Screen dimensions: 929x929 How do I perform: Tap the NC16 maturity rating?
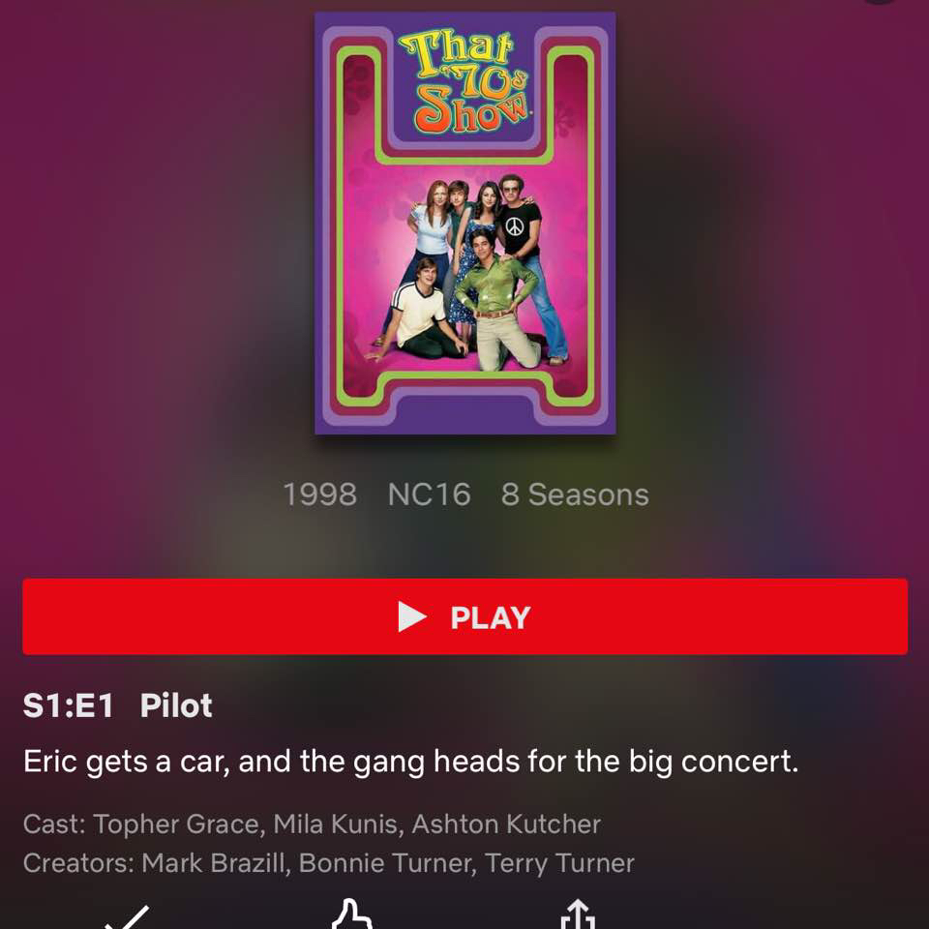pos(429,494)
